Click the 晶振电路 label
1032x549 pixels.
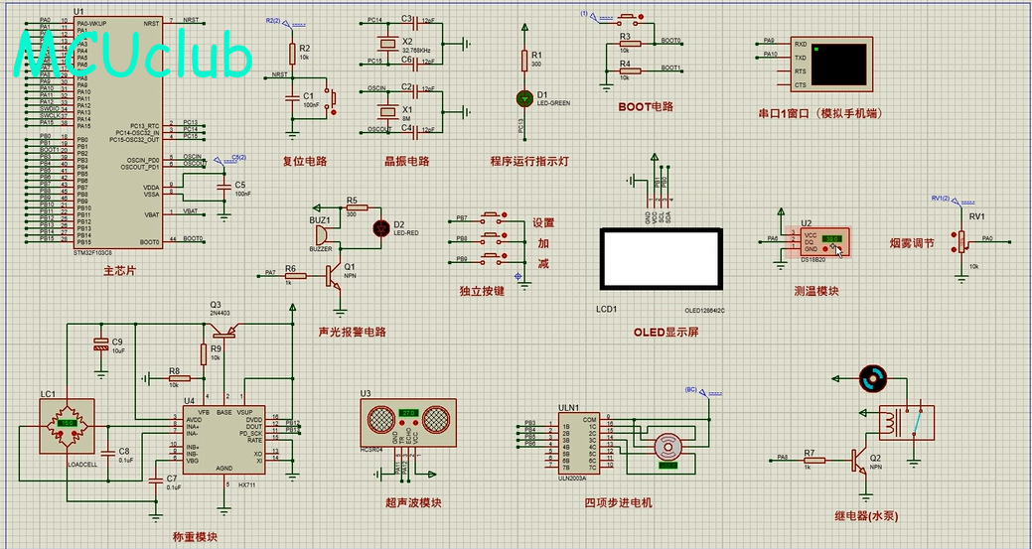tap(407, 161)
